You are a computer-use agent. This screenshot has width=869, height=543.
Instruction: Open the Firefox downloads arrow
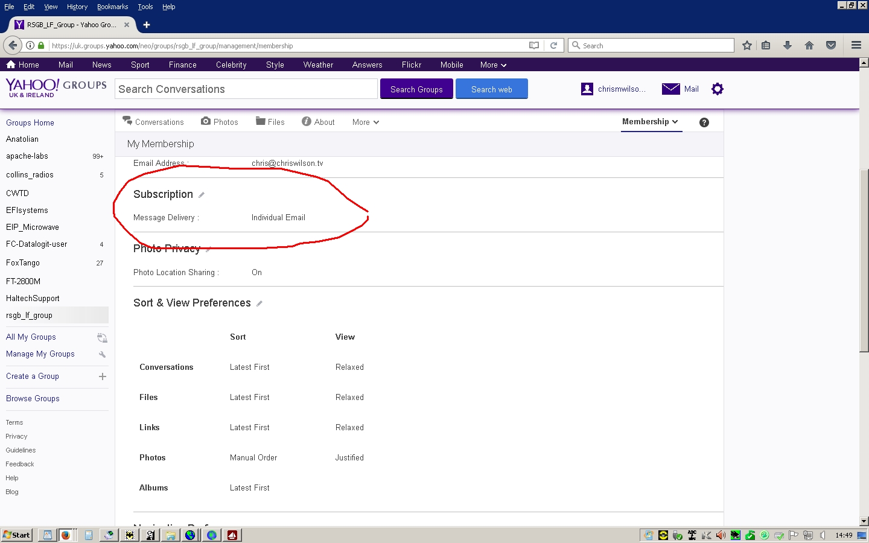click(788, 45)
